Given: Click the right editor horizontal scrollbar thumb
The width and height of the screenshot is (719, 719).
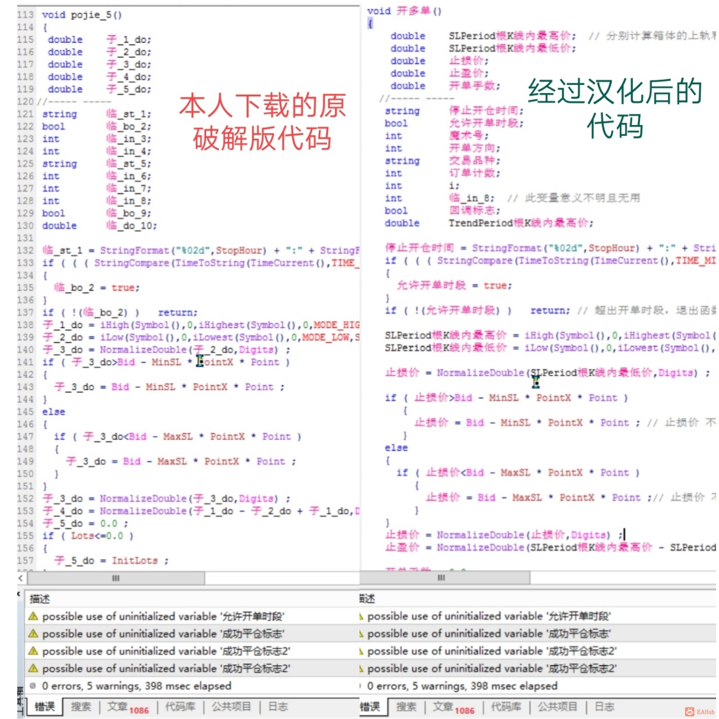Looking at the screenshot, I should [x=445, y=578].
